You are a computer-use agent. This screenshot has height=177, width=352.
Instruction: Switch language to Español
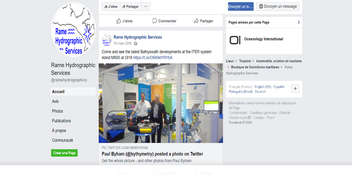click(x=279, y=87)
